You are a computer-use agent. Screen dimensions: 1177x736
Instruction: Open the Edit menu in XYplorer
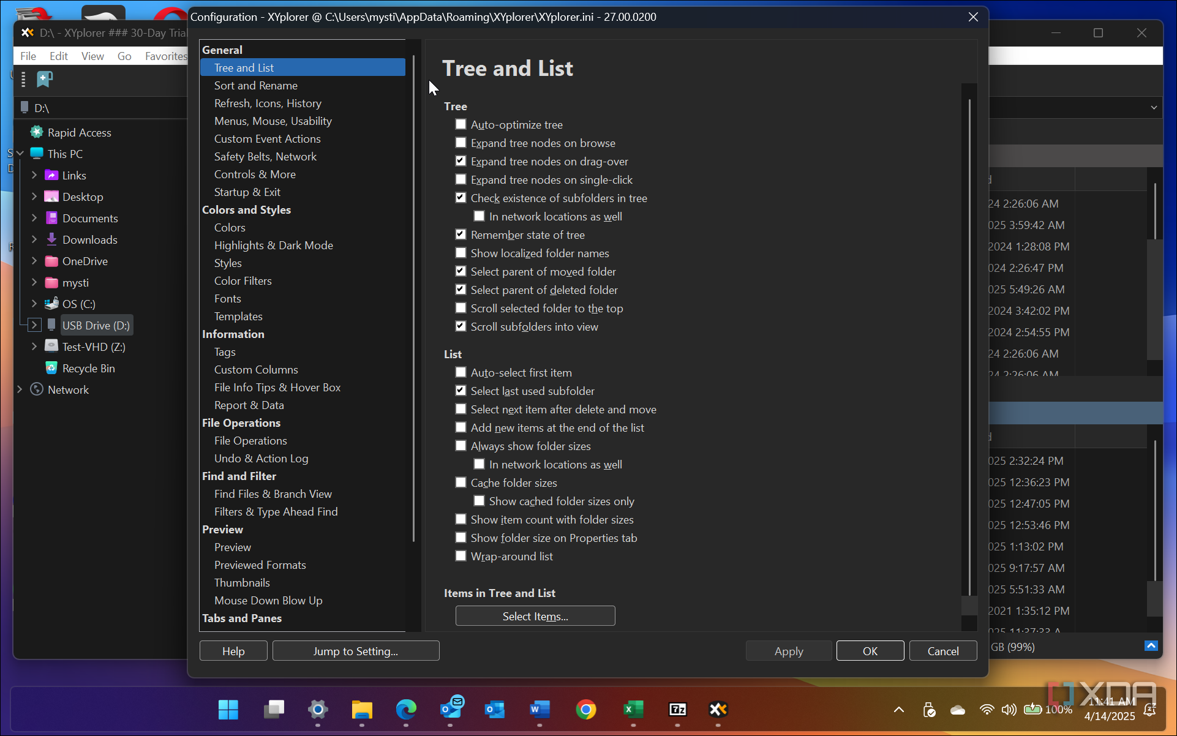(x=59, y=56)
